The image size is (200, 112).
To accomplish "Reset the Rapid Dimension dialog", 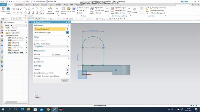I will click(67, 22).
